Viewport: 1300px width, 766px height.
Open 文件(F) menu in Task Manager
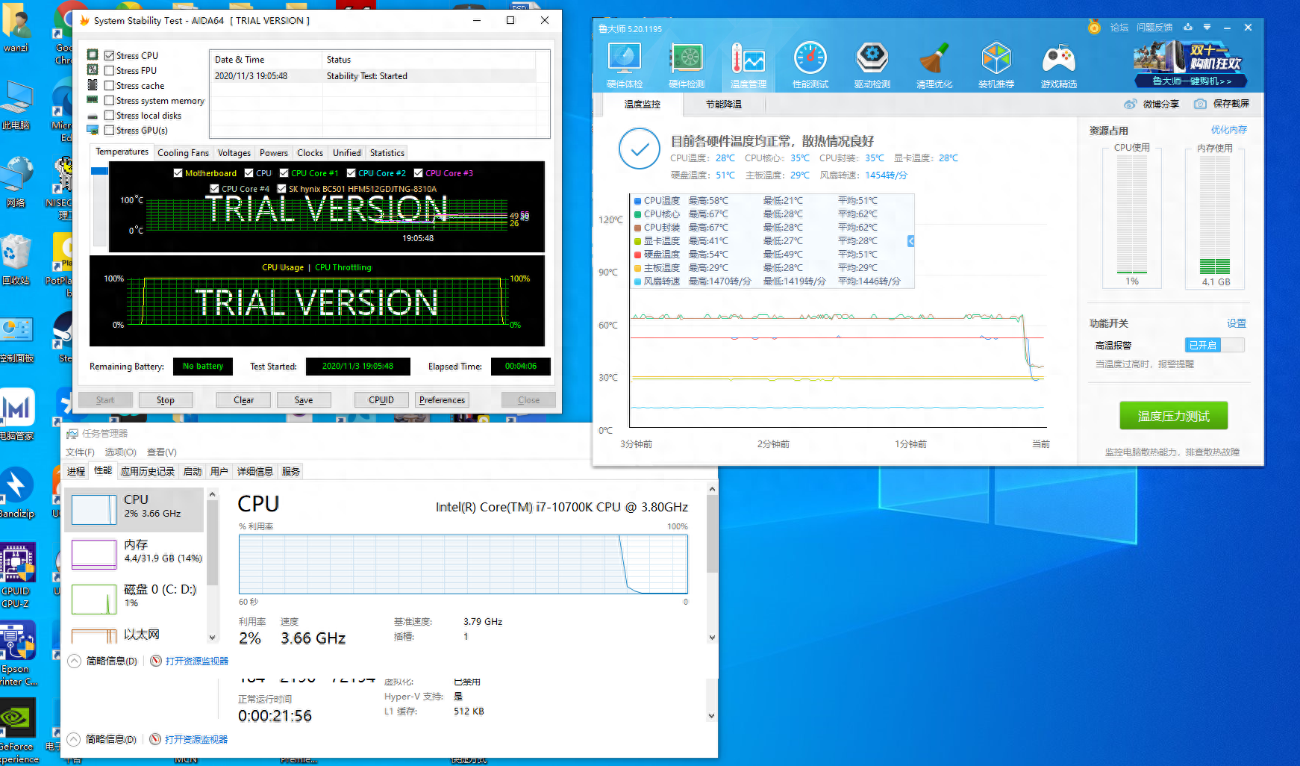[80, 452]
